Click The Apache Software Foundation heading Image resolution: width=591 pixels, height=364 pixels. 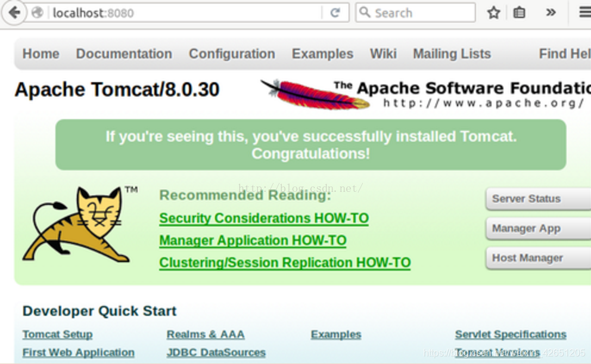(462, 88)
